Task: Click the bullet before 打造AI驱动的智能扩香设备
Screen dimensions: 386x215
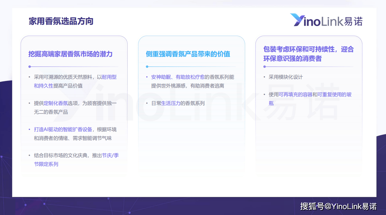Action: coord(30,129)
